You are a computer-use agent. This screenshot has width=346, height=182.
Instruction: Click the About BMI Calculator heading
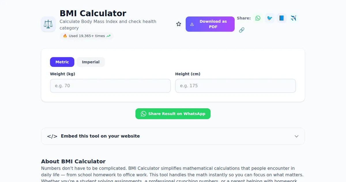click(73, 161)
